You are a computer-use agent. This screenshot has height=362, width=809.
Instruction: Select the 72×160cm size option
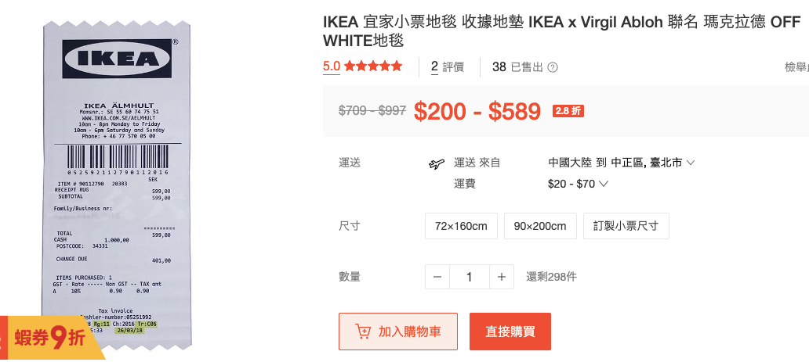(461, 226)
